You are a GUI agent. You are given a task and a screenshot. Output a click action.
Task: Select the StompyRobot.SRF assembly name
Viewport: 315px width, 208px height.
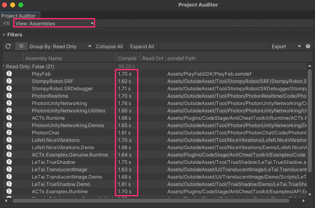(53, 81)
